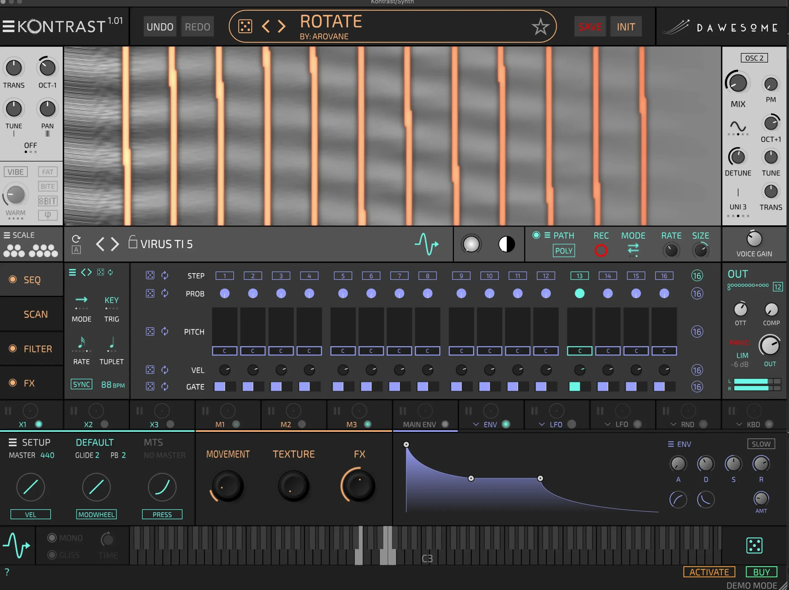Switch to the SCAN tab
Viewport: 789px width, 590px height.
(x=35, y=314)
